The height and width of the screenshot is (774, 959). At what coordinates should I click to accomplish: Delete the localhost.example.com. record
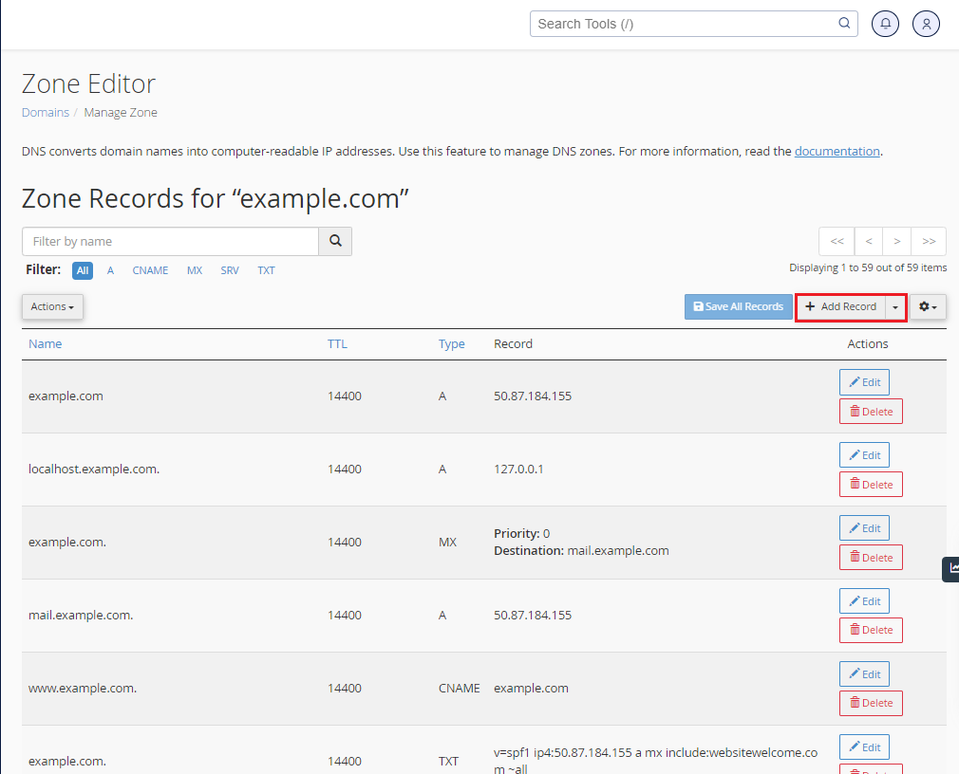coord(871,485)
